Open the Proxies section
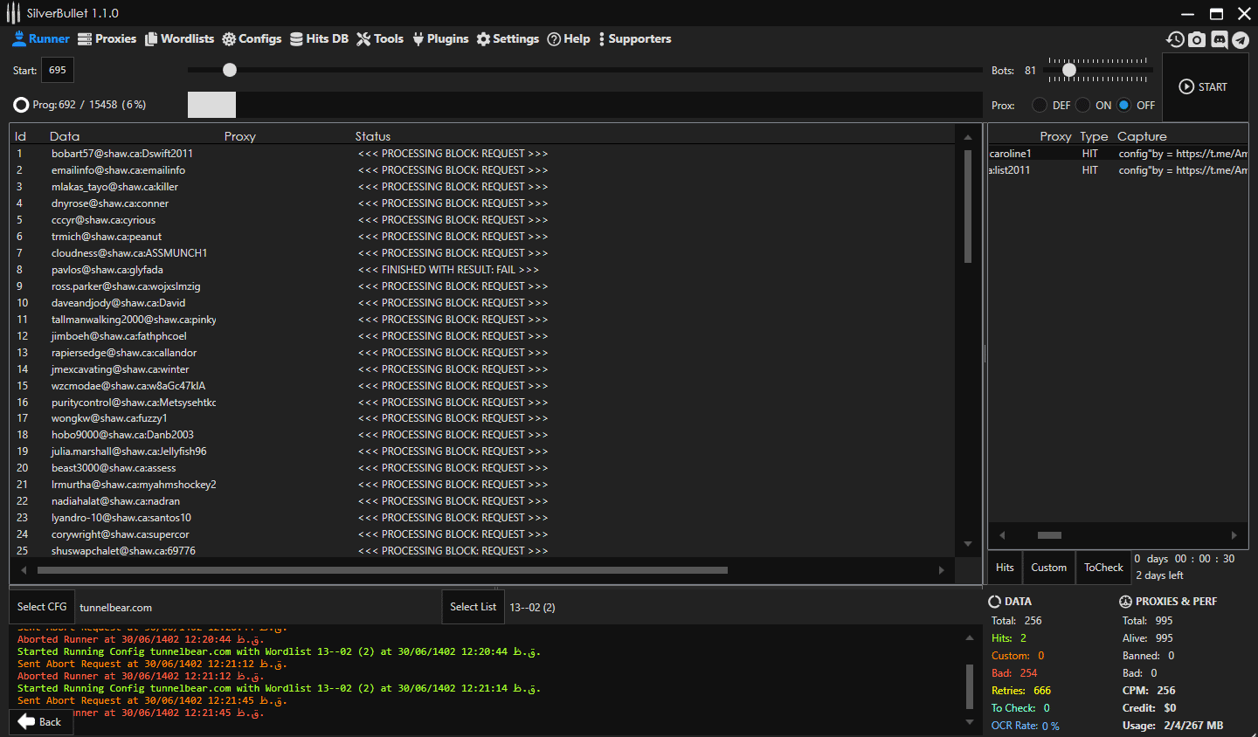Image resolution: width=1258 pixels, height=737 pixels. pyautogui.click(x=107, y=39)
